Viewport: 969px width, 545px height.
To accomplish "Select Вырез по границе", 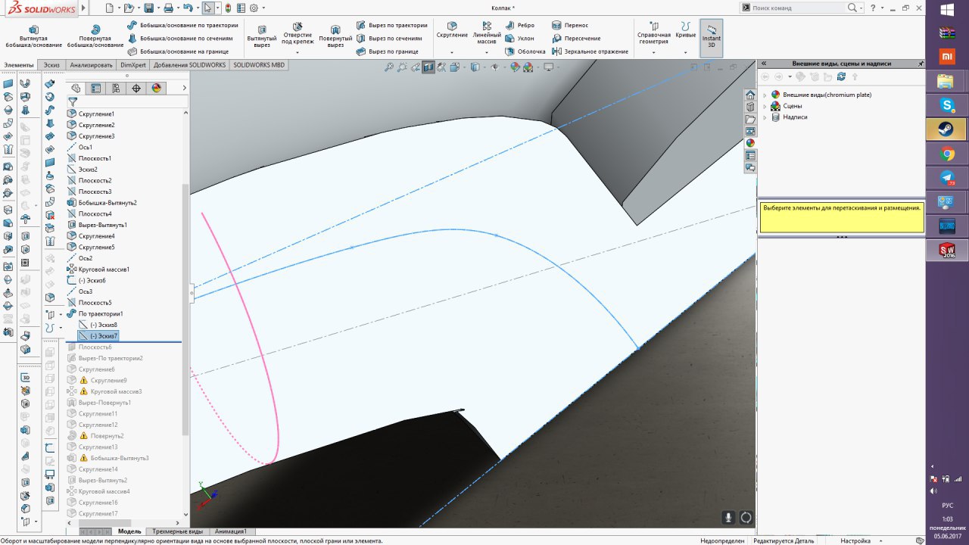I will [387, 51].
